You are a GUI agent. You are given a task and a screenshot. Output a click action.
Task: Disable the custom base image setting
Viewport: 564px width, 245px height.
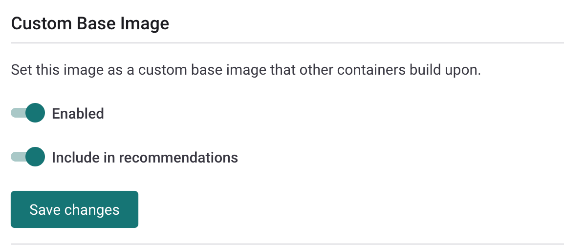28,113
